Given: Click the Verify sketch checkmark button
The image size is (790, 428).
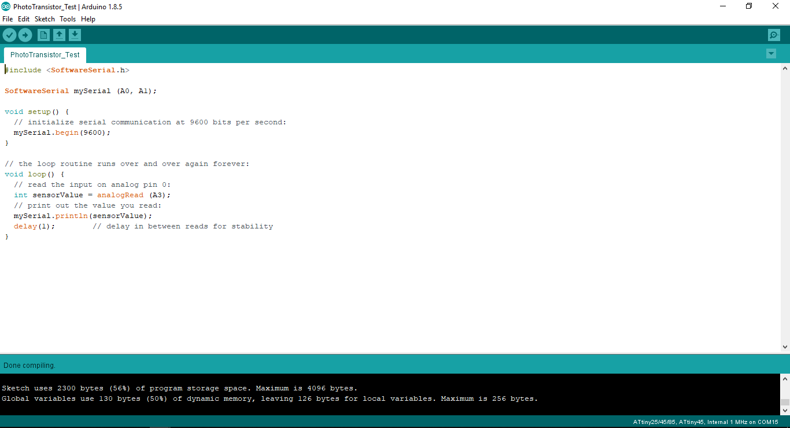Looking at the screenshot, I should (x=9, y=35).
